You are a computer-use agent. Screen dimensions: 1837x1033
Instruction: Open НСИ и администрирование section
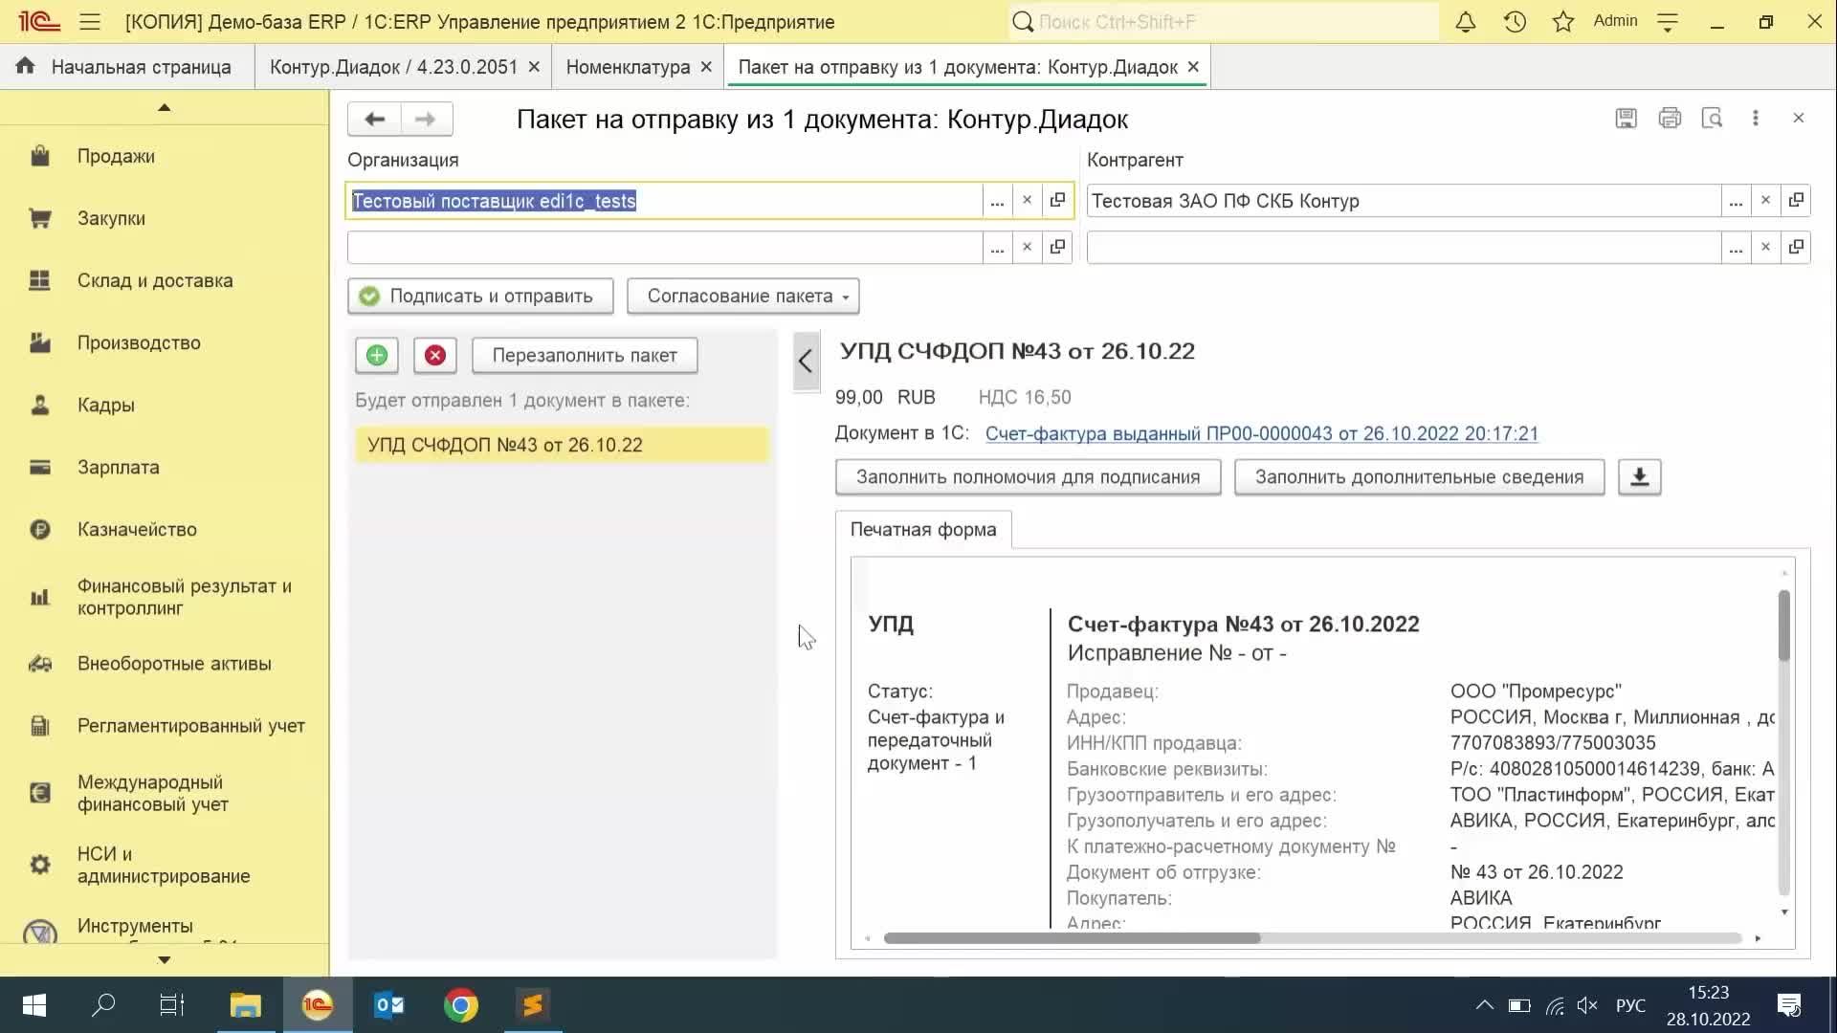(x=165, y=865)
